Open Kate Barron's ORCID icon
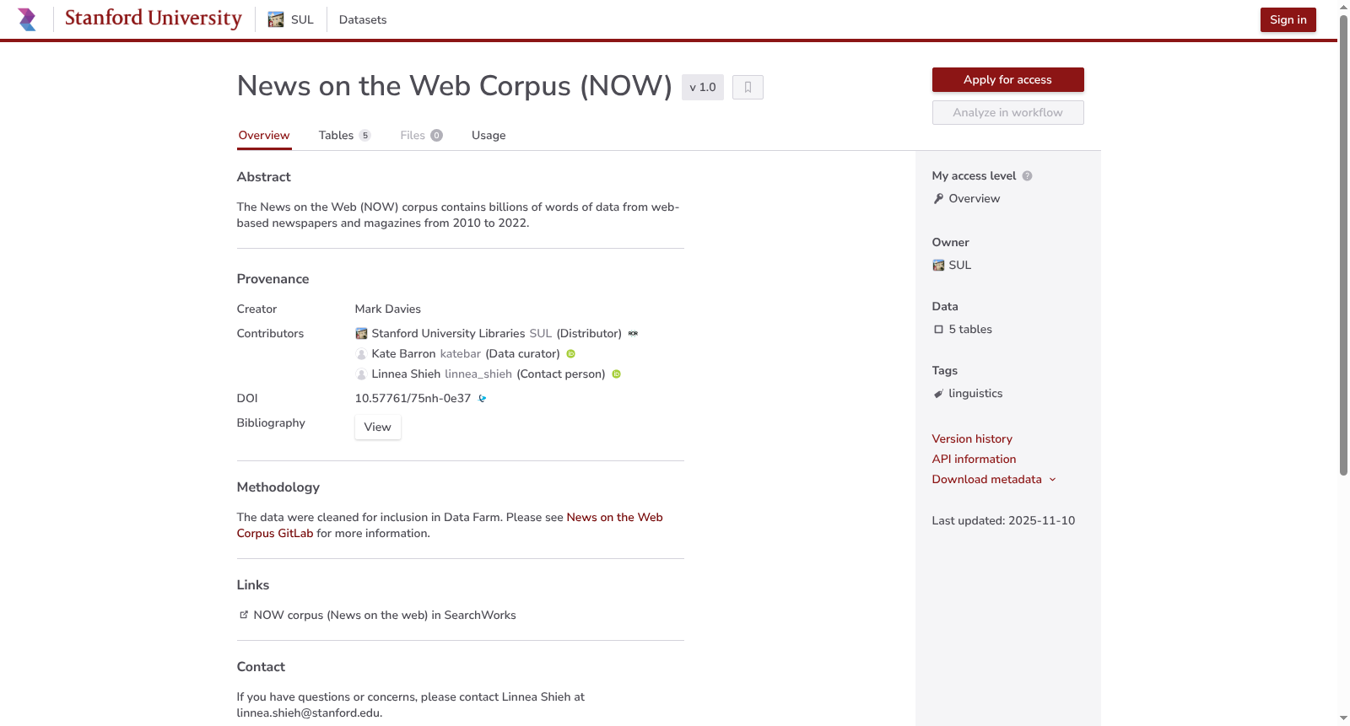 (570, 354)
